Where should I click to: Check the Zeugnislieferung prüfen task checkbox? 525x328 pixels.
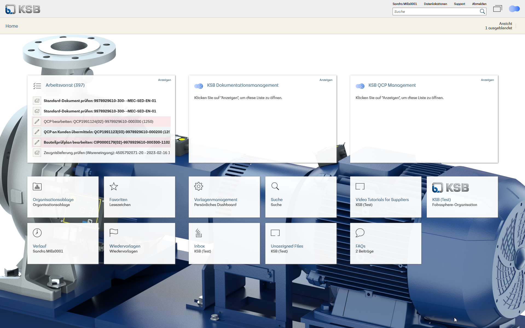pyautogui.click(x=37, y=153)
